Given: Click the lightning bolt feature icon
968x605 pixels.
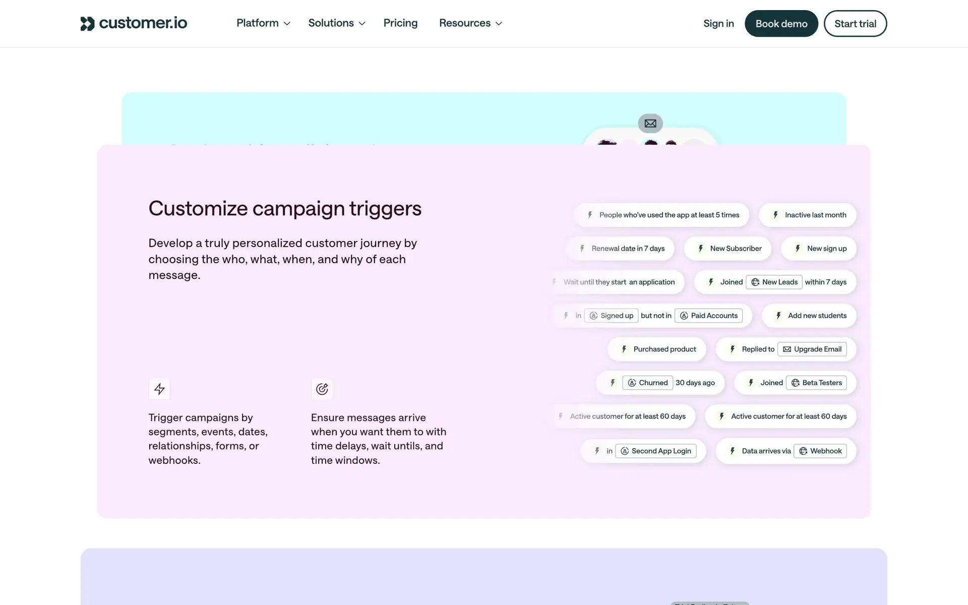Looking at the screenshot, I should (159, 389).
